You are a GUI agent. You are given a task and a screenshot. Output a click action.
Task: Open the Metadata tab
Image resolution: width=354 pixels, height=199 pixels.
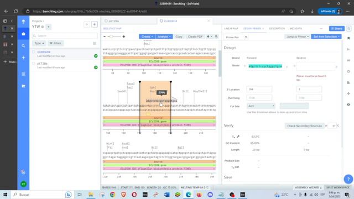pos(296,29)
